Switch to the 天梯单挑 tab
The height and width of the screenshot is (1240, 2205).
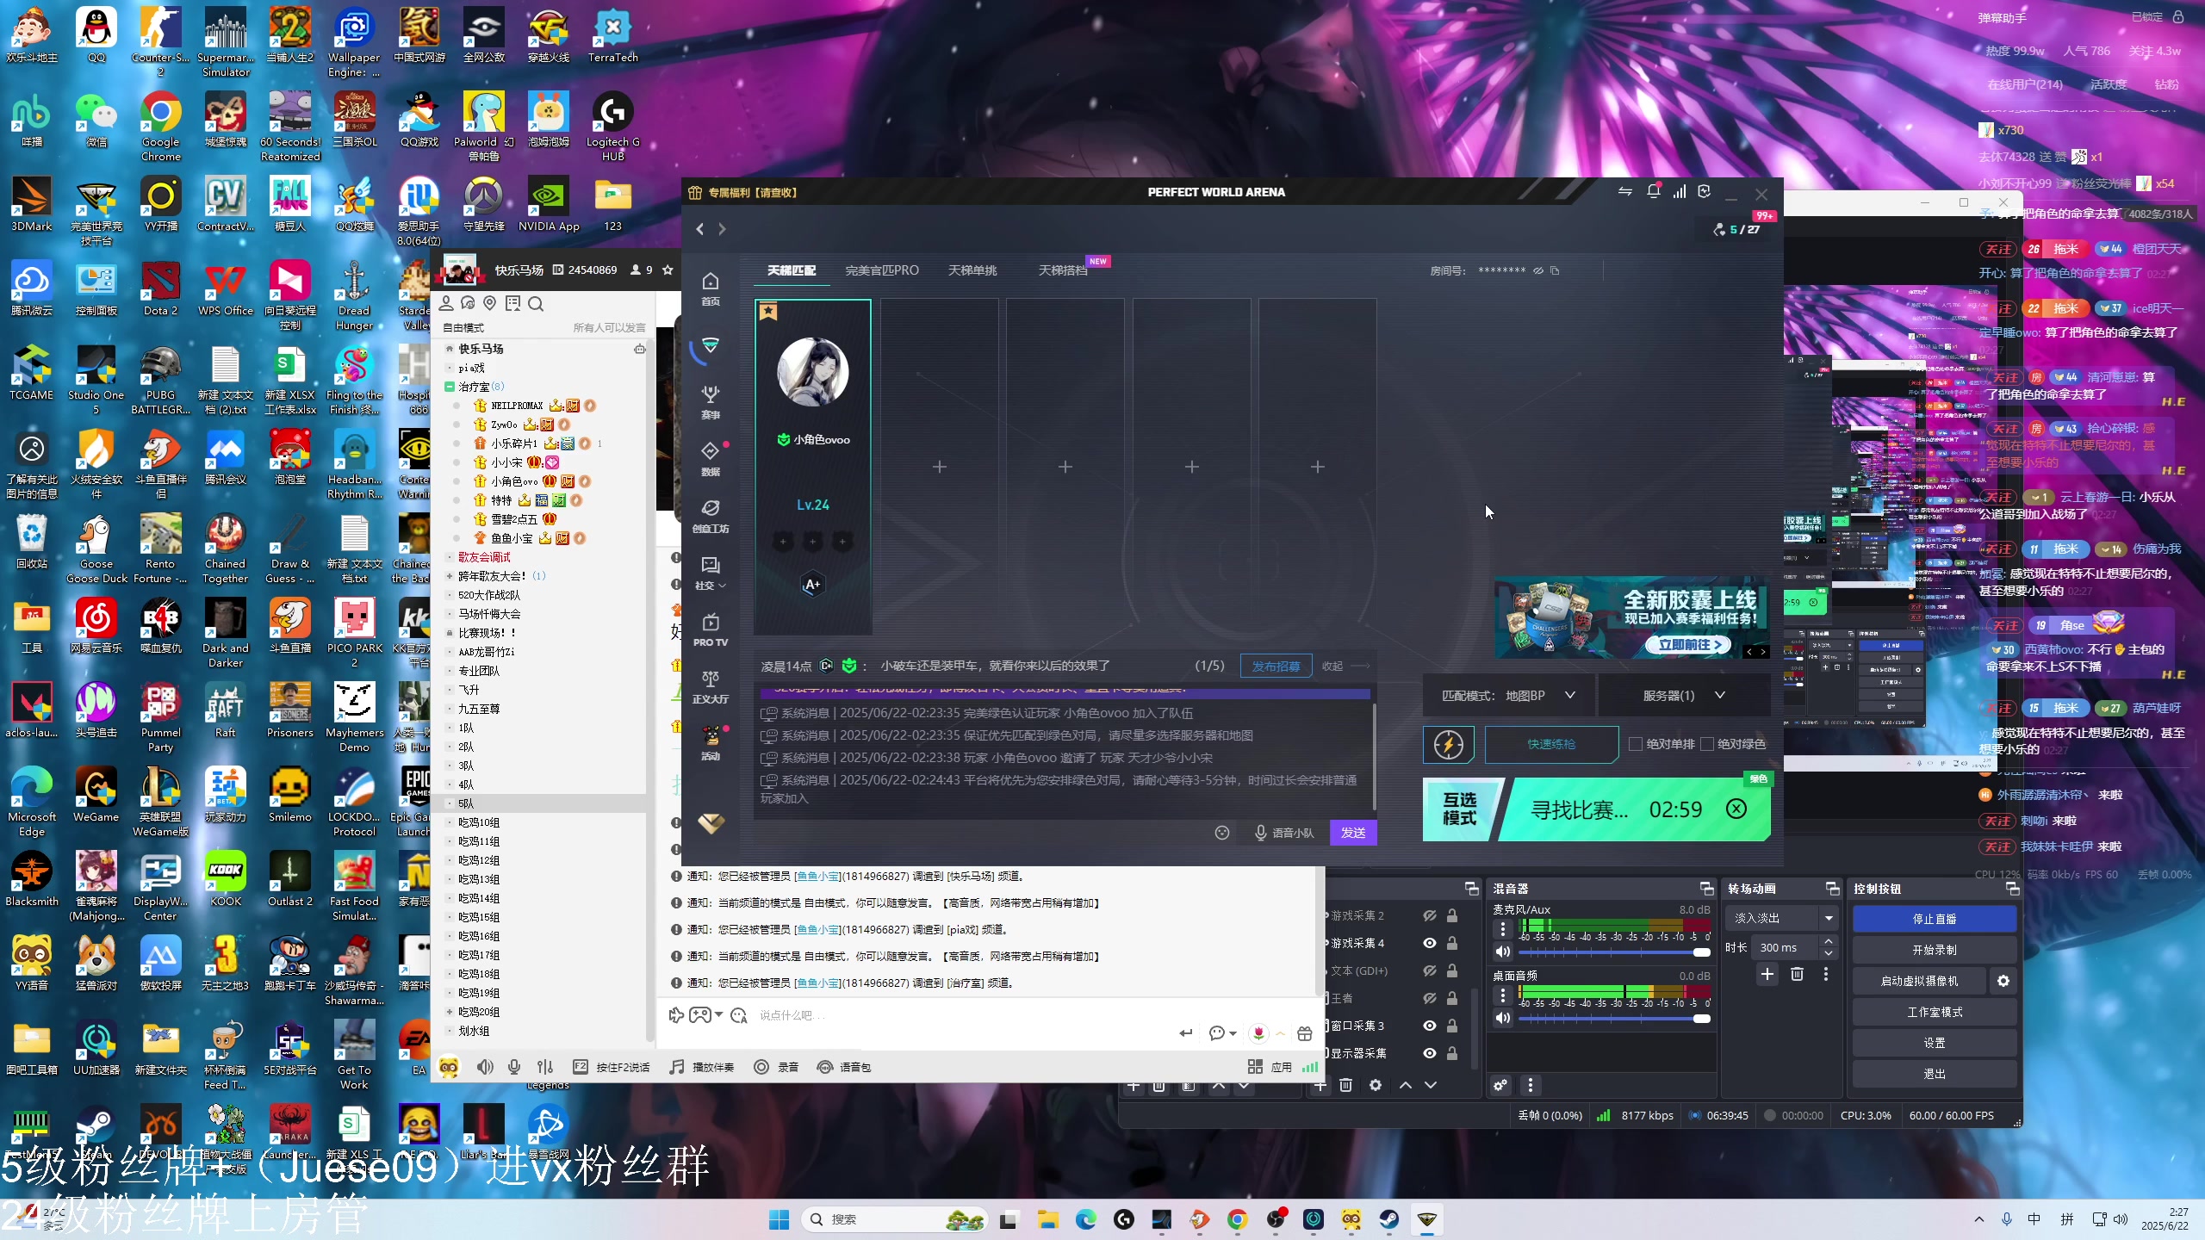click(x=972, y=270)
